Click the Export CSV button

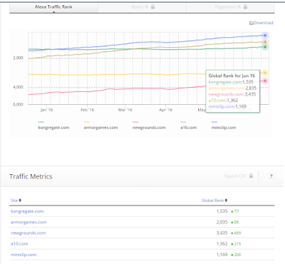239,176
